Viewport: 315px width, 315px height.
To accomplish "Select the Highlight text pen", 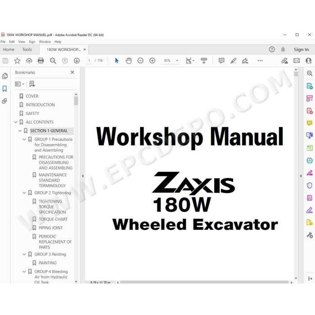I will click(x=233, y=61).
